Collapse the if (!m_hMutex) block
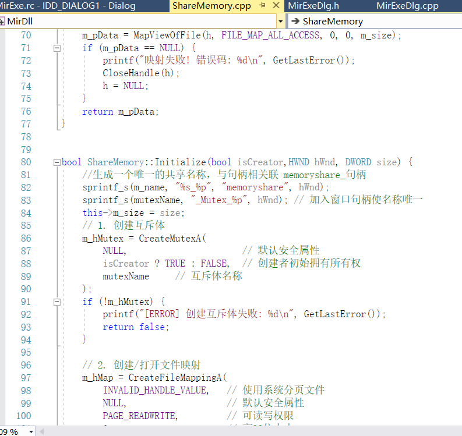 (x=57, y=302)
